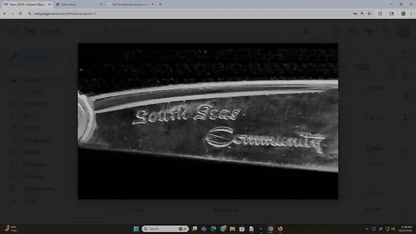Open the Drafts folder
Viewport: 416px width, 234px height.
pos(32,128)
